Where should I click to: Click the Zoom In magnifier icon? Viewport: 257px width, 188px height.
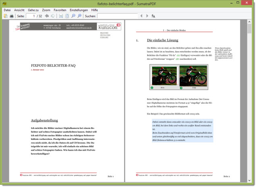point(79,16)
